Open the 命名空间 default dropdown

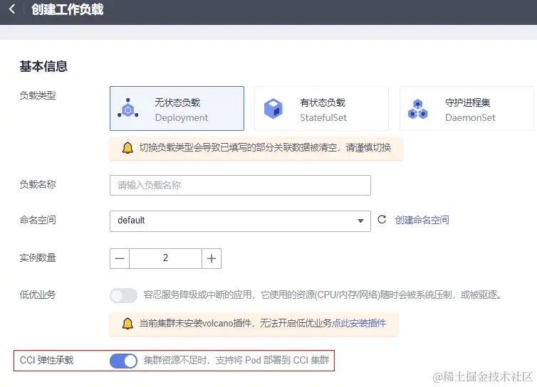pos(240,221)
